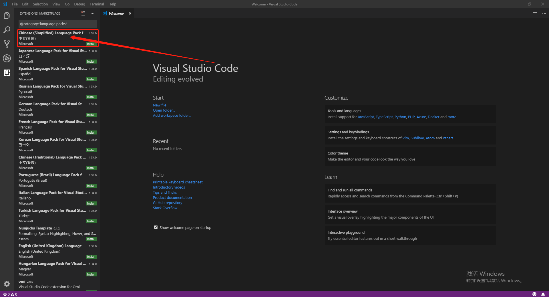Open notifications bell in status bar

[543, 294]
